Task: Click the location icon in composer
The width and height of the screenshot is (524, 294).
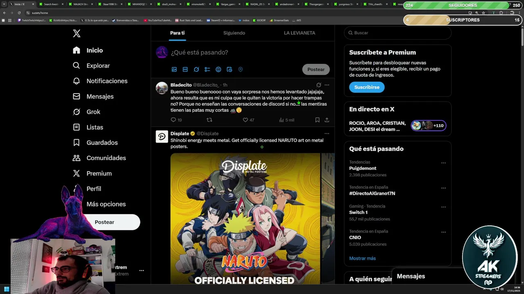Action: tap(240, 69)
